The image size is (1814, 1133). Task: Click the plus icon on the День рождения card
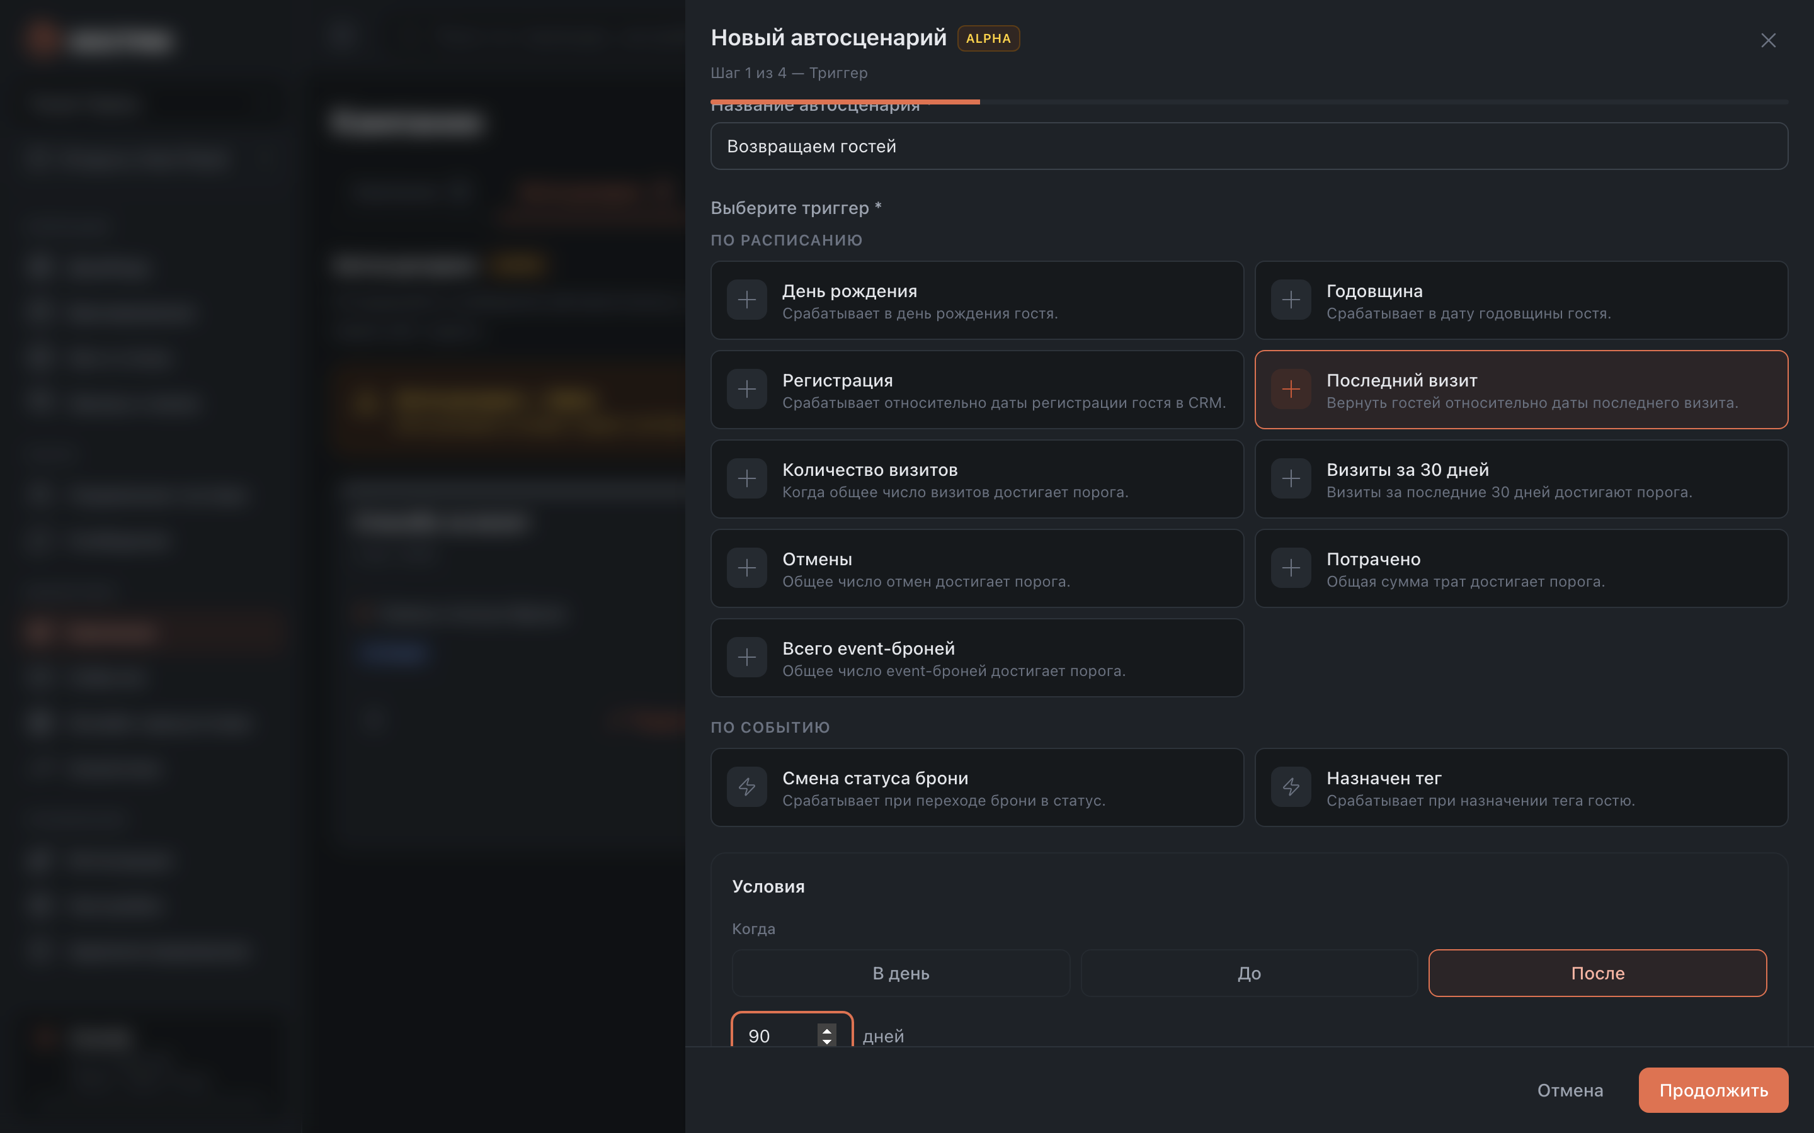click(x=746, y=300)
